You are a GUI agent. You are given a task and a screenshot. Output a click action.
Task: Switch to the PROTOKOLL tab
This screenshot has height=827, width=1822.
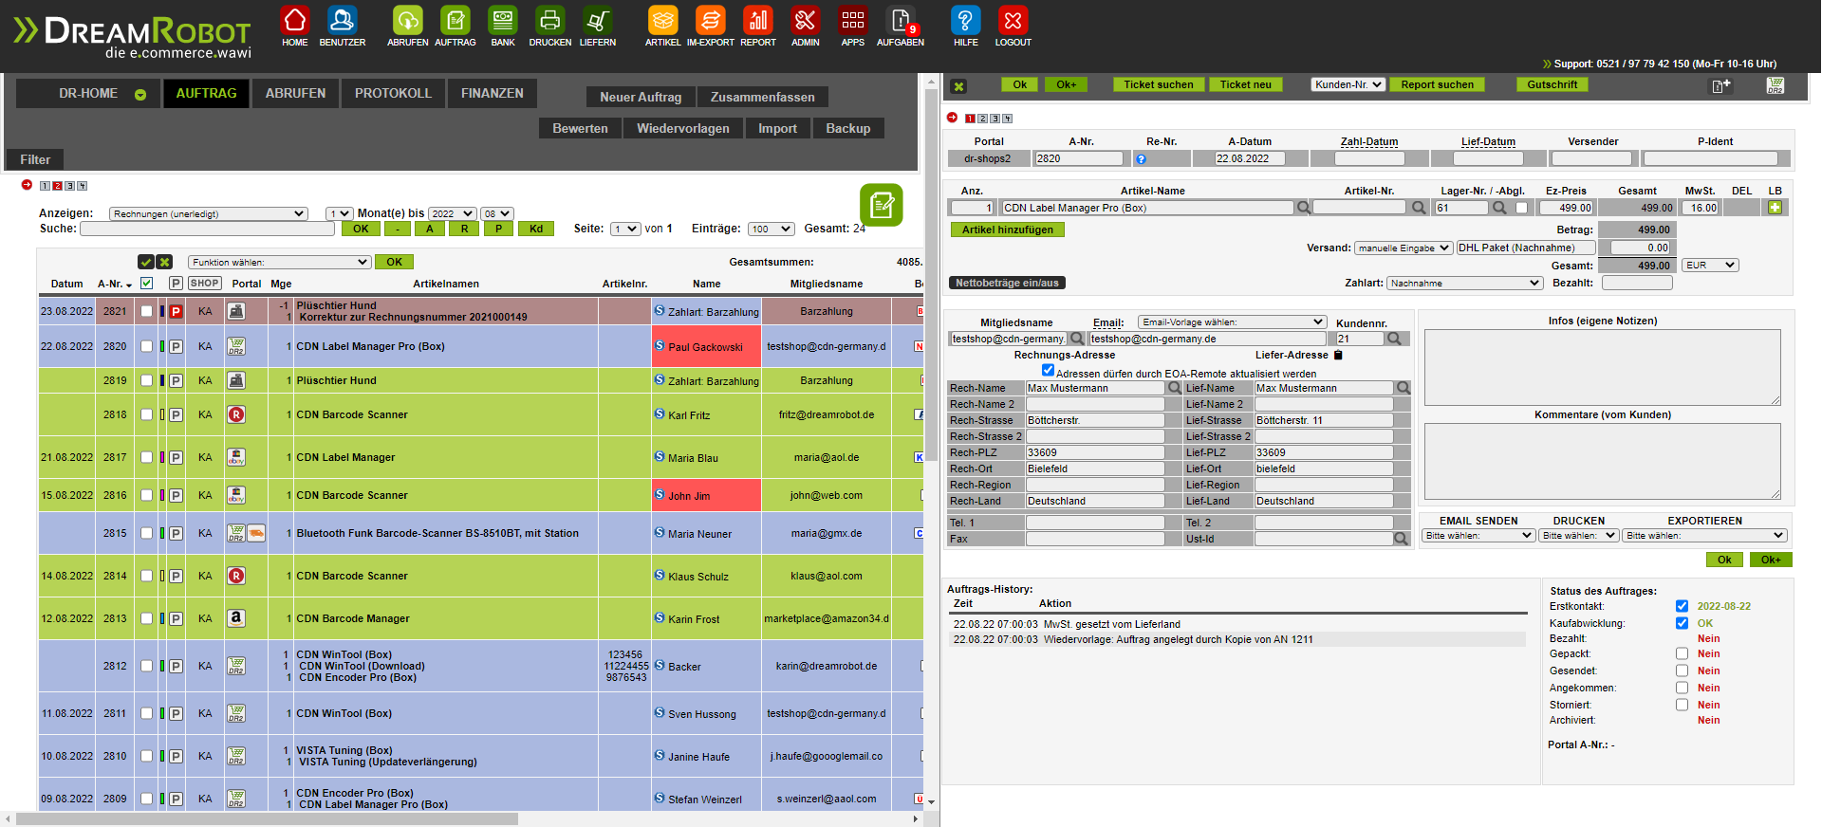[393, 93]
